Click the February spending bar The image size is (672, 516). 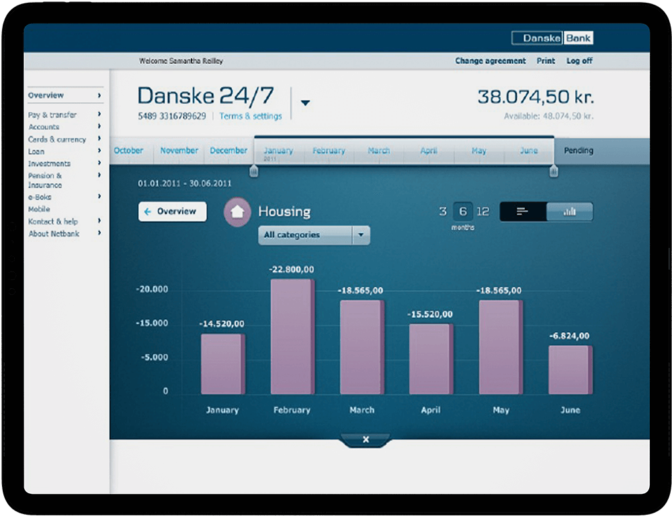click(292, 336)
